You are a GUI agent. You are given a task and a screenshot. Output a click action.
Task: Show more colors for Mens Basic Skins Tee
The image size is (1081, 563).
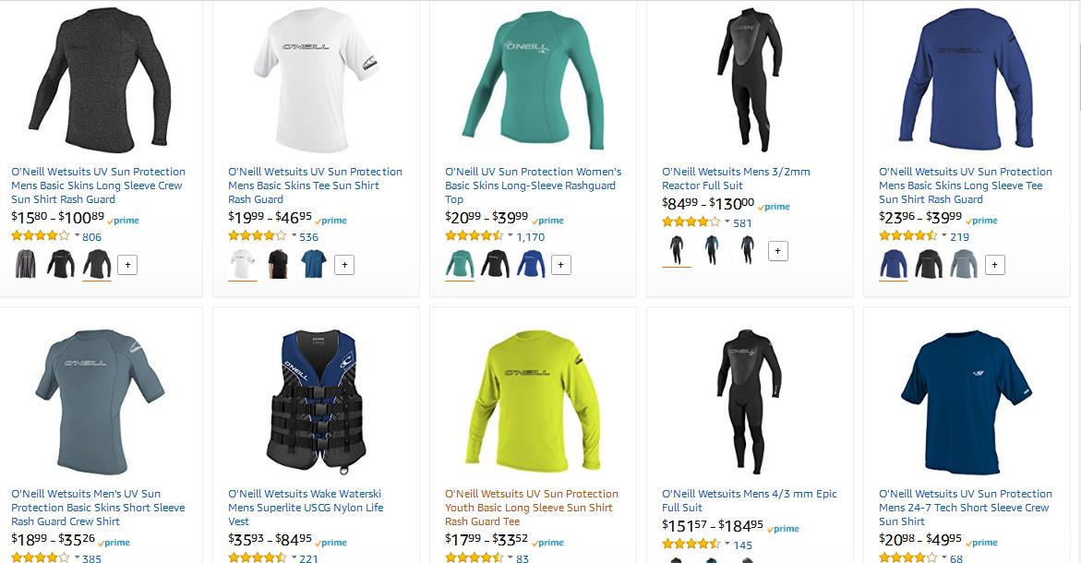click(x=344, y=265)
